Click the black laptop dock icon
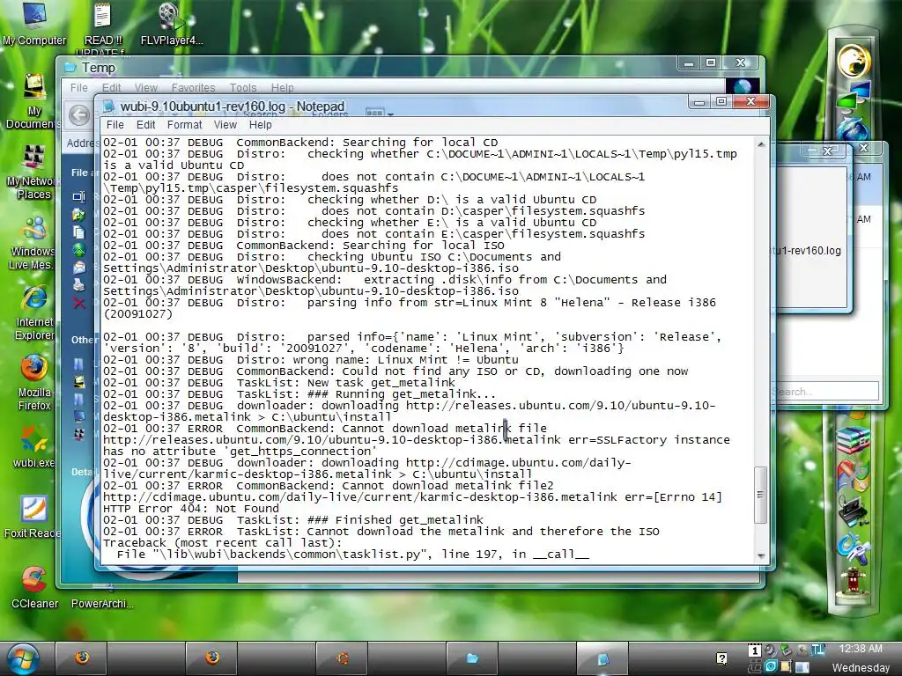The image size is (902, 676). 853,511
